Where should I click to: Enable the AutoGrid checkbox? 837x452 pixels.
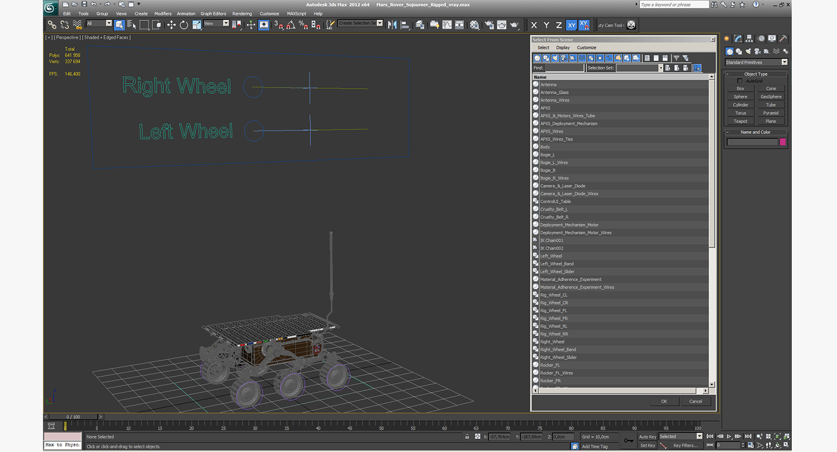740,81
